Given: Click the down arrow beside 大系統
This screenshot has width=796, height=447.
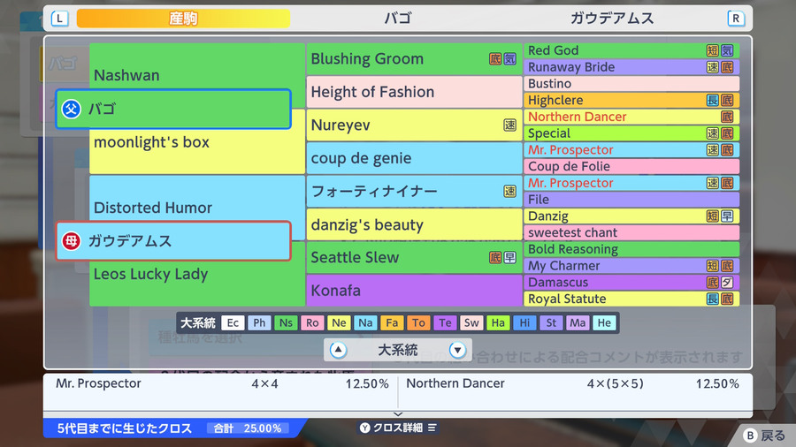Looking at the screenshot, I should [457, 350].
